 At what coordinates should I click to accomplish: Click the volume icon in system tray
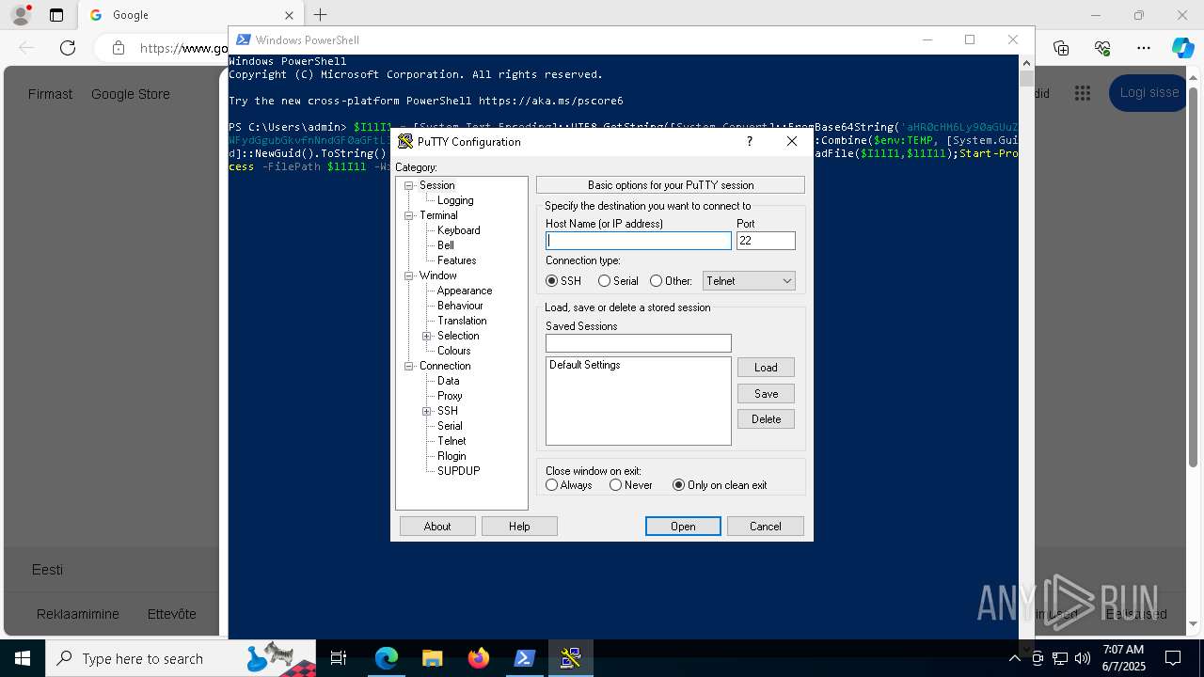[x=1083, y=658]
